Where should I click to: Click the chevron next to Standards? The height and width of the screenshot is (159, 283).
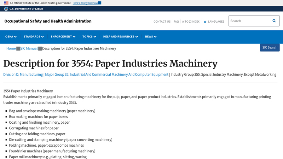[42, 37]
